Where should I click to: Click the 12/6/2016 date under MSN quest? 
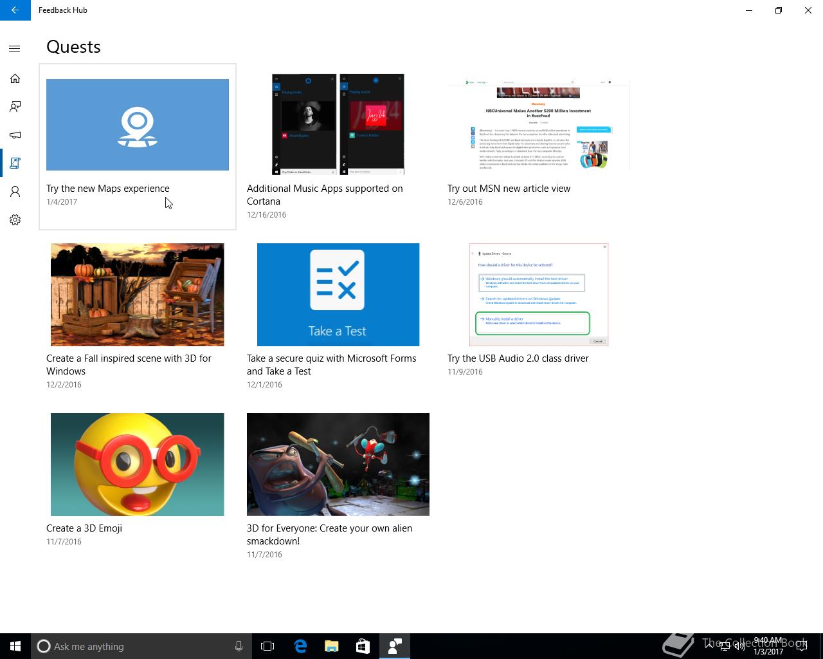coord(465,202)
